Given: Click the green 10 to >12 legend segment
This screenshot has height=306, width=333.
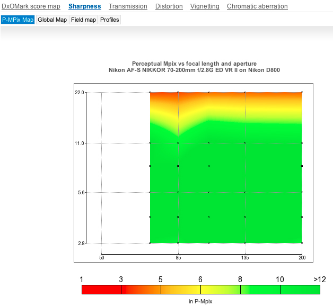Looking at the screenshot, I should click(300, 290).
